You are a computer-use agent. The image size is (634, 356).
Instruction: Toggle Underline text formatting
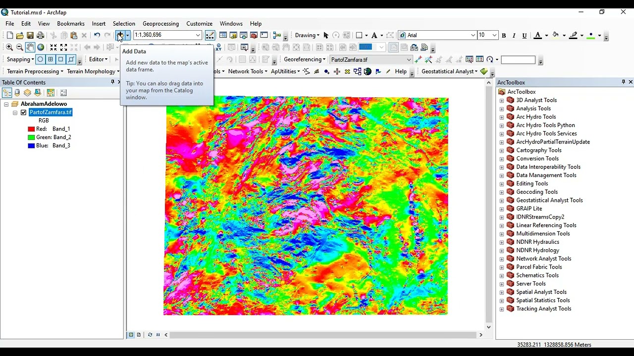(525, 35)
